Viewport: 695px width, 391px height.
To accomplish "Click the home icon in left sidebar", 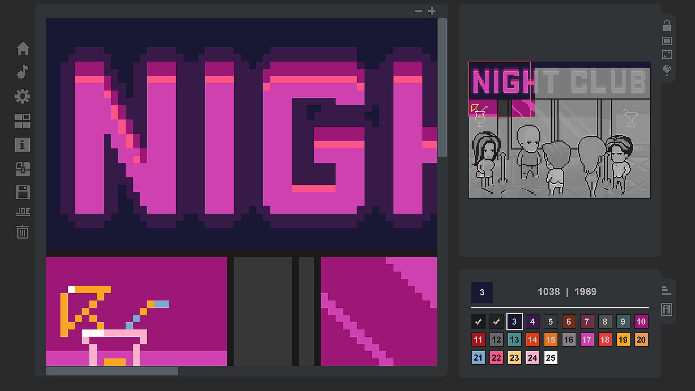I will coord(23,49).
